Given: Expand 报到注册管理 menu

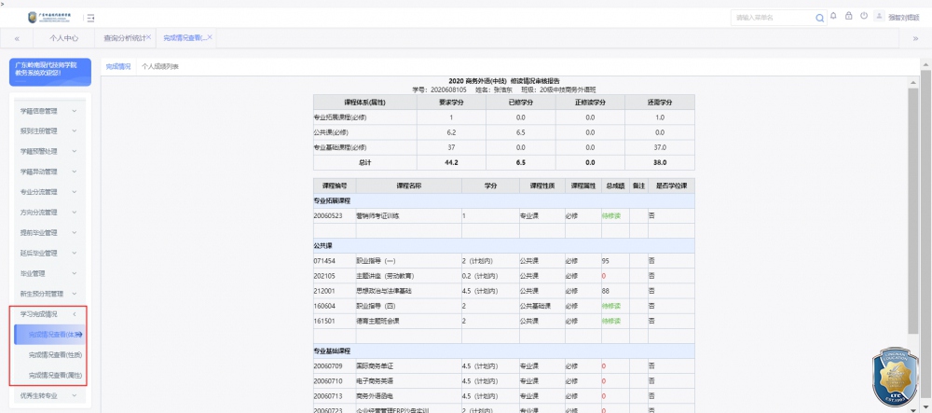Looking at the screenshot, I should point(48,131).
